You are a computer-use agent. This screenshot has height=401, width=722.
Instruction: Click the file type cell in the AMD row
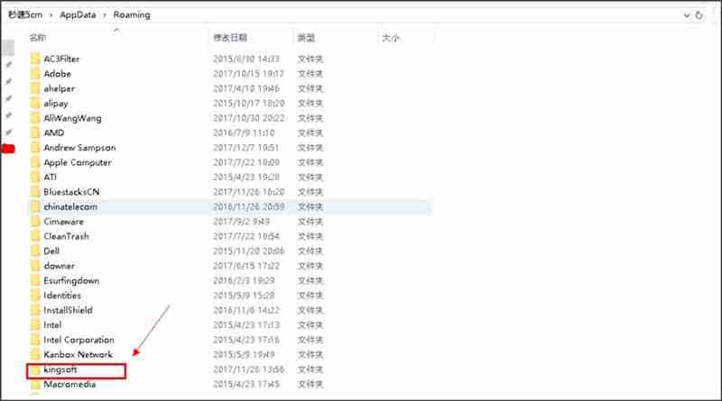pos(310,132)
